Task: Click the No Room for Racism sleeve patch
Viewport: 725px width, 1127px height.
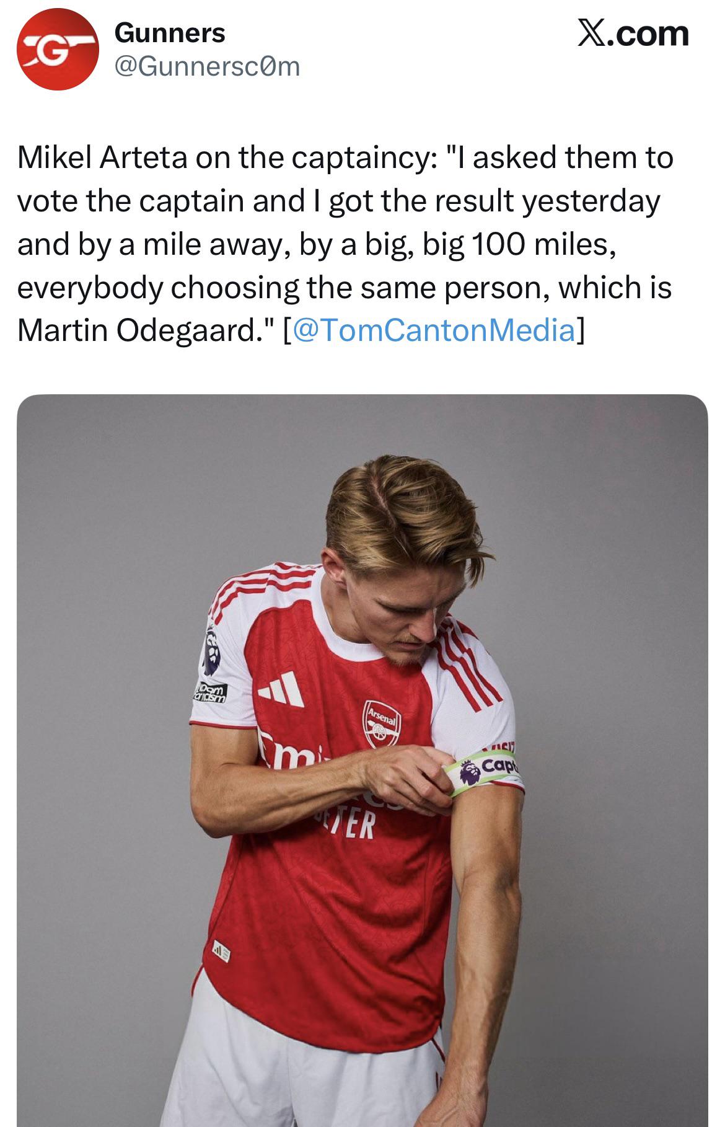Action: (211, 692)
